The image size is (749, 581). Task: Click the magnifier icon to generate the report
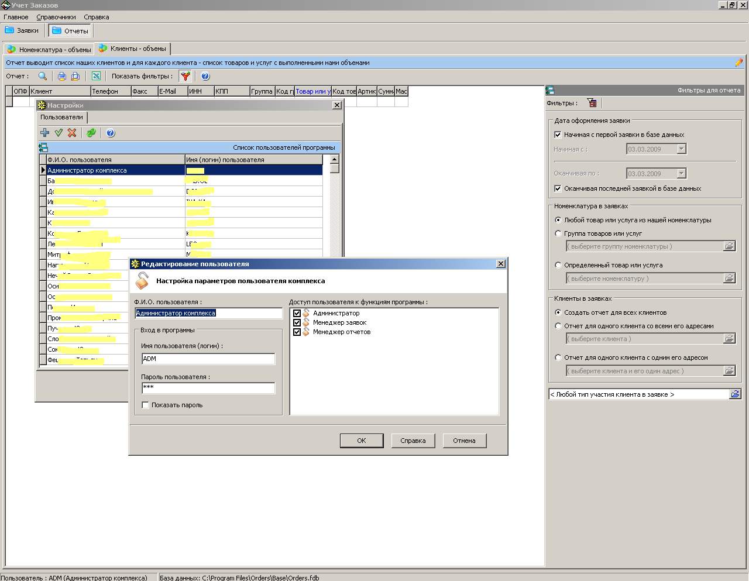42,76
